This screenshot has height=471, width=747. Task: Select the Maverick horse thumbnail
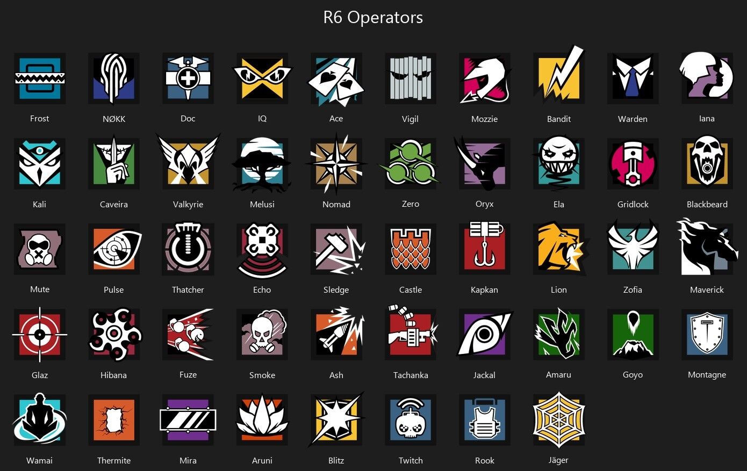pyautogui.click(x=707, y=248)
